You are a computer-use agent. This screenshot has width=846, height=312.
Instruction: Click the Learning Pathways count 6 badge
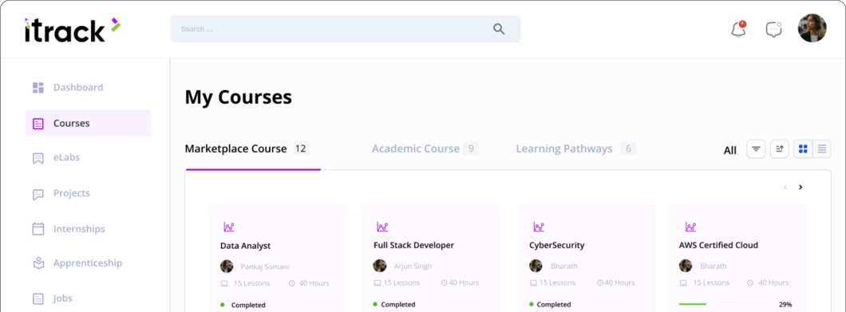[628, 148]
